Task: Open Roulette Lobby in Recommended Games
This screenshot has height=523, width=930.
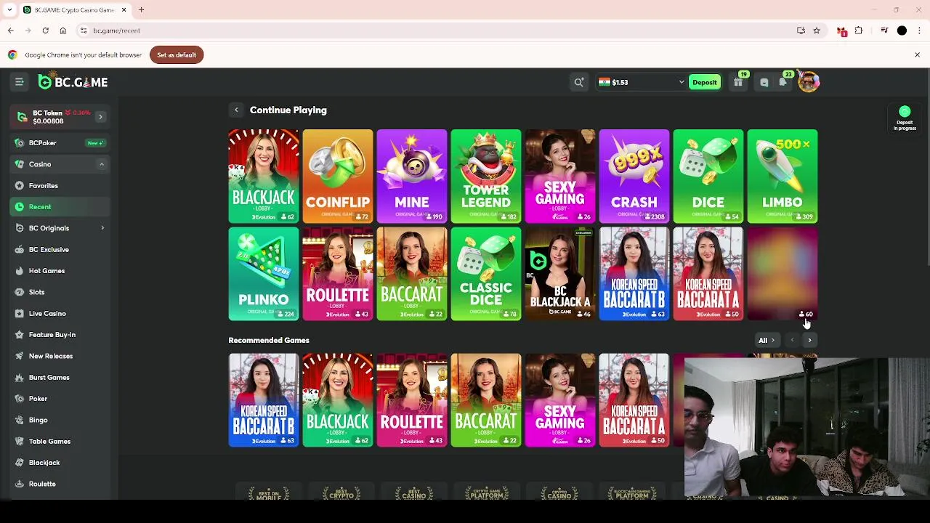Action: [412, 400]
